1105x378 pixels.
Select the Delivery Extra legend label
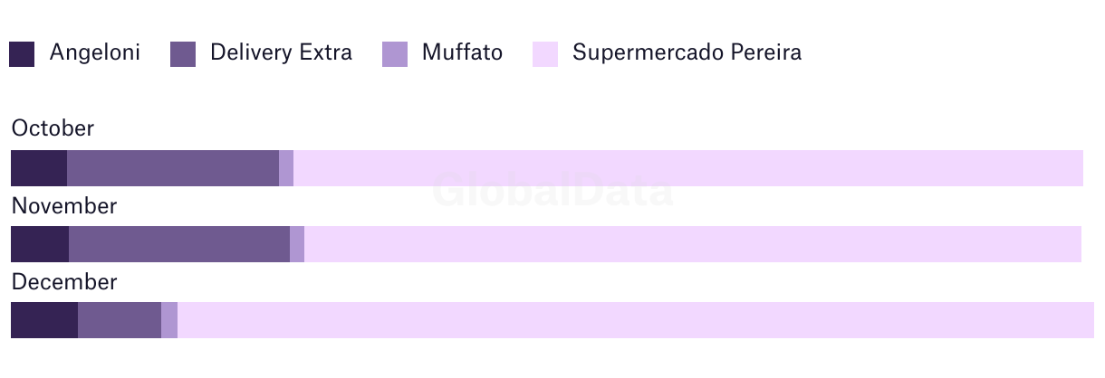coord(281,52)
